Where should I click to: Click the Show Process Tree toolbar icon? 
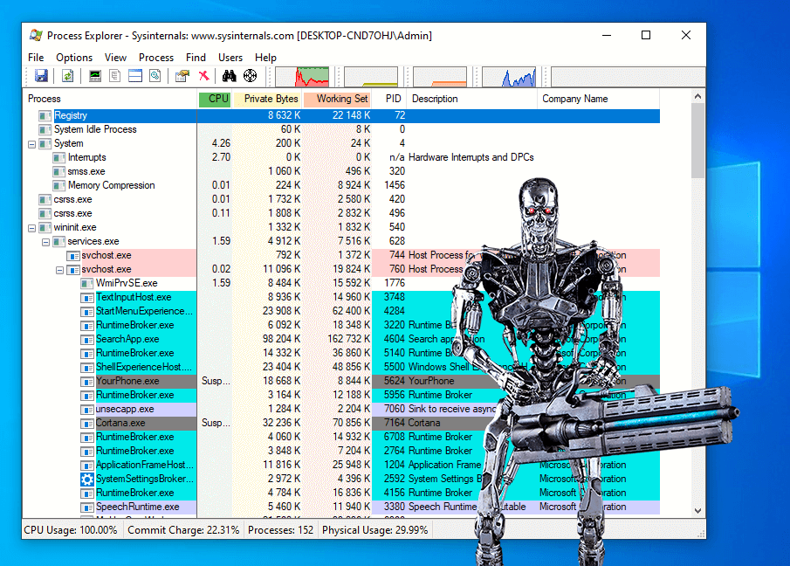115,77
